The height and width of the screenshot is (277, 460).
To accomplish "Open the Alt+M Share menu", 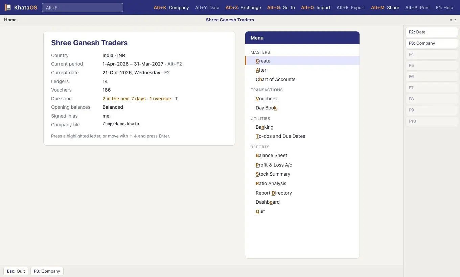I will [x=385, y=7].
